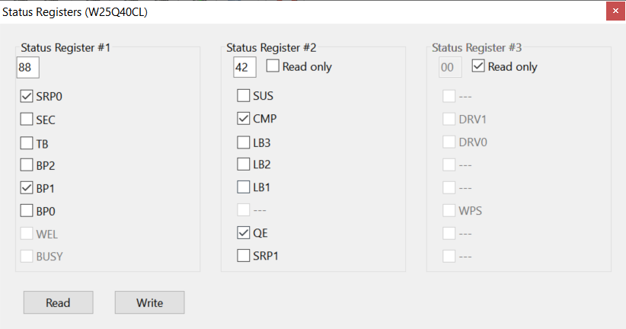The image size is (626, 329).
Task: Clear the BP1 checkbox
Action: click(x=27, y=188)
